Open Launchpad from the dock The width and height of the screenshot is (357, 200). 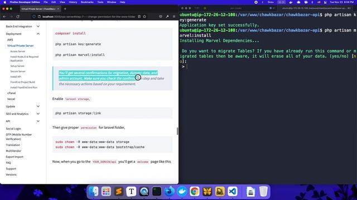[x=106, y=191]
